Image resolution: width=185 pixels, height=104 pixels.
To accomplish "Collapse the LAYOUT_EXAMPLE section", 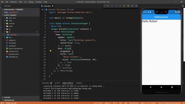I will (x=10, y=15).
